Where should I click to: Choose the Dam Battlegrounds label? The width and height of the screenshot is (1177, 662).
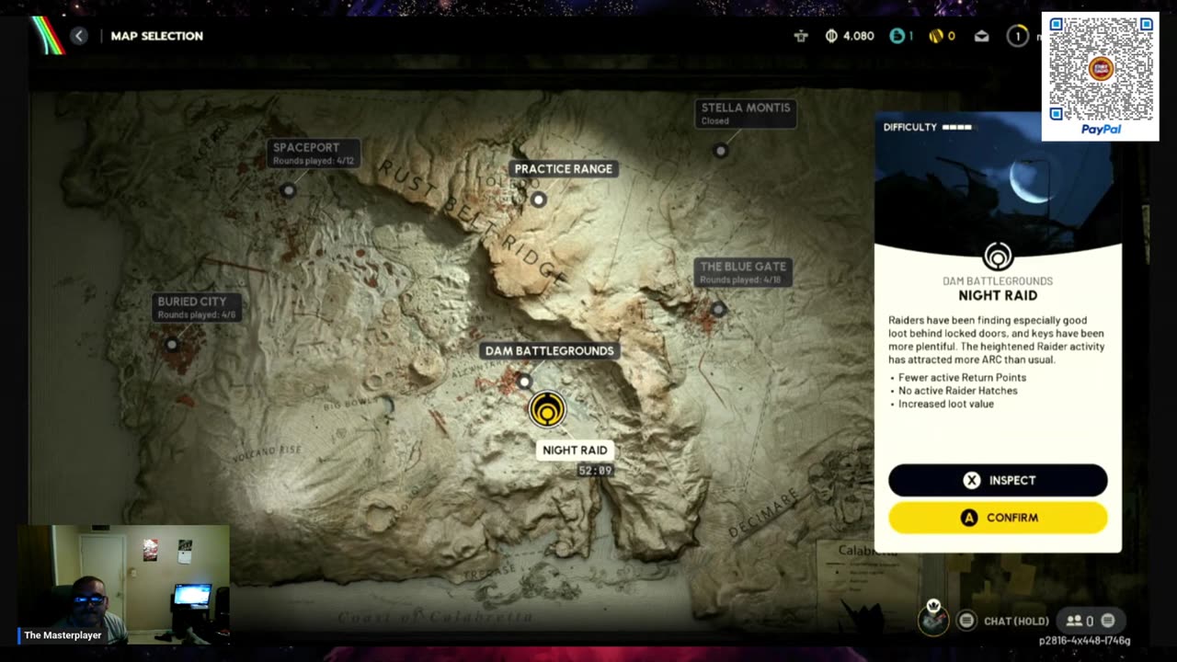549,350
